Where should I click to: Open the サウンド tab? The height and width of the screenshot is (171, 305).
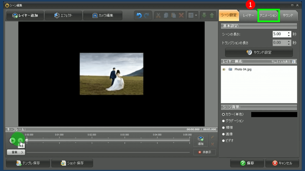point(288,16)
